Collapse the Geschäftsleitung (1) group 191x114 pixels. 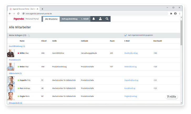17,46
